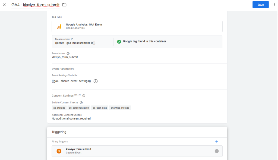
Task: Open help icon next to Event Name
Action: 68,54
